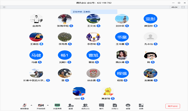Select nini's blue avatar
The image size is (188, 111).
tap(79, 91)
